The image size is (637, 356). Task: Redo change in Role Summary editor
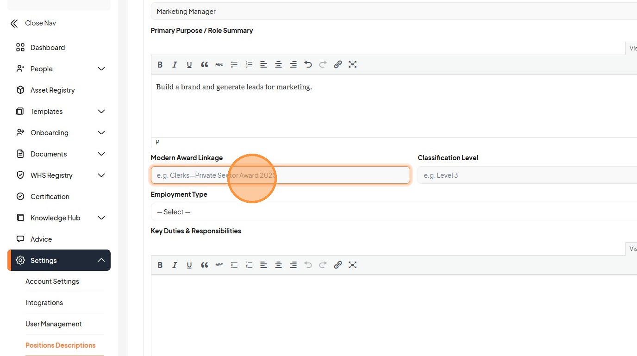[x=323, y=65]
